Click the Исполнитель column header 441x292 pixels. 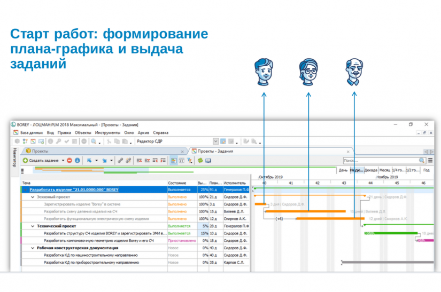pos(235,183)
